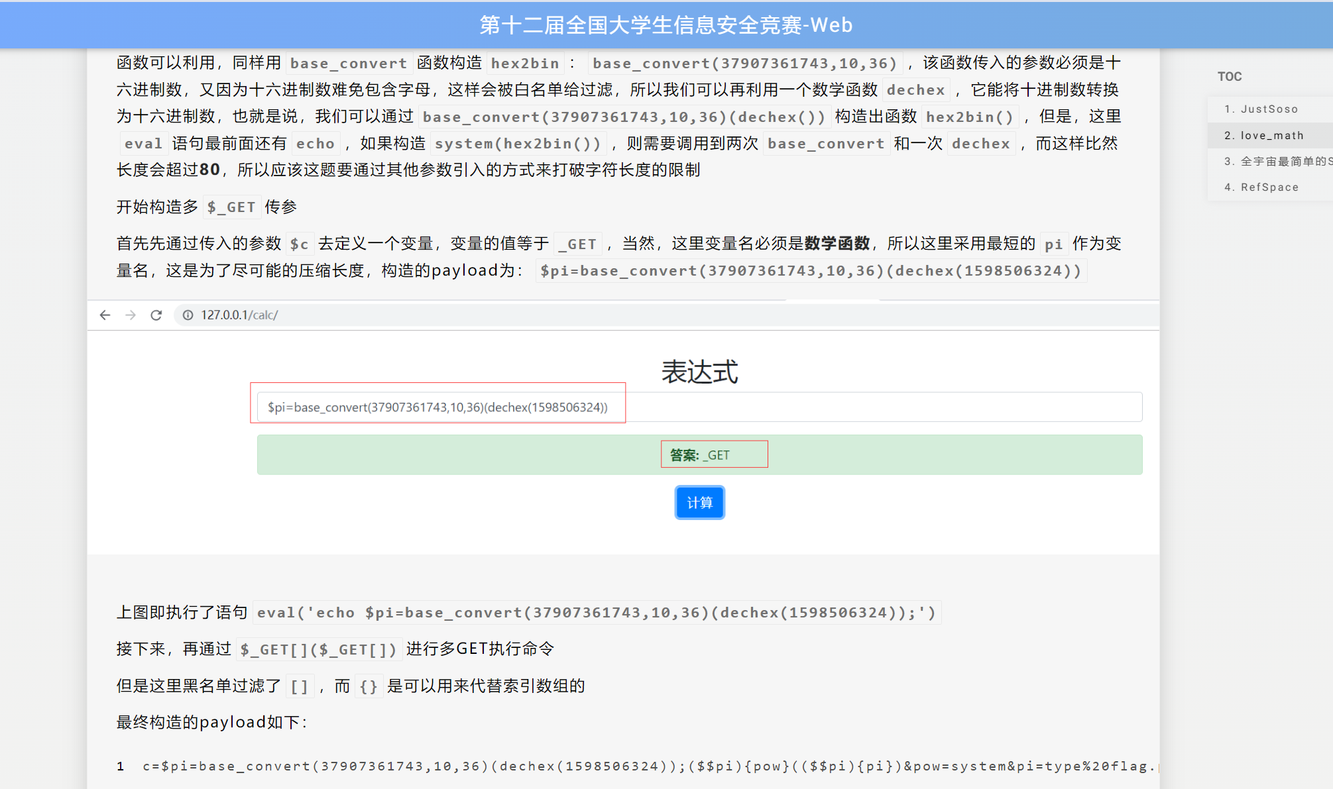This screenshot has width=1333, height=789.
Task: Click the inline code {}
Action: (369, 686)
